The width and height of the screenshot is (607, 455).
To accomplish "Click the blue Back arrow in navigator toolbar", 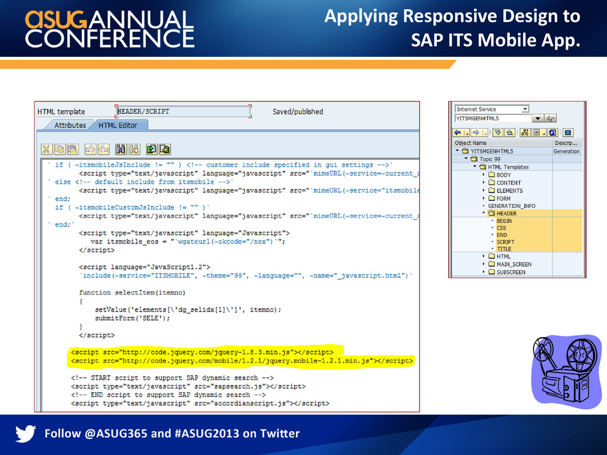I will (458, 132).
